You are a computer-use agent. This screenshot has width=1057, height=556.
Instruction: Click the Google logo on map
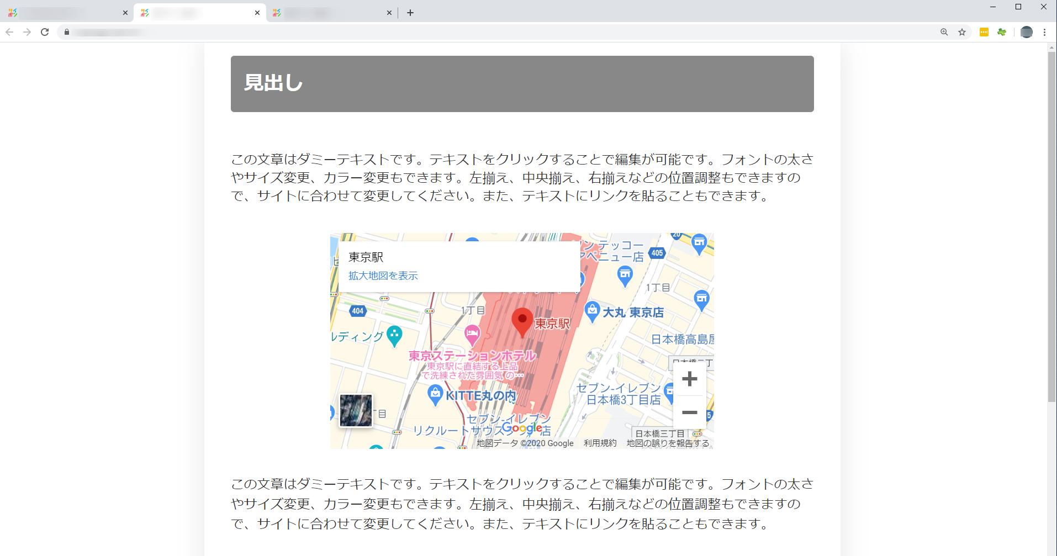pyautogui.click(x=522, y=428)
